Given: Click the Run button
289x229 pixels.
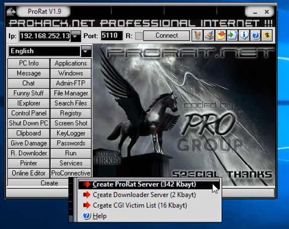Looking at the screenshot, I should pyautogui.click(x=71, y=153).
